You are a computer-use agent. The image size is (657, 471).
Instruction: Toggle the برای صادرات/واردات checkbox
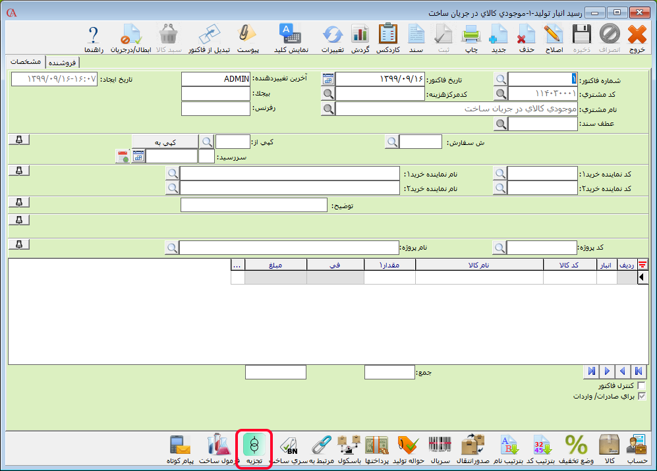click(642, 397)
